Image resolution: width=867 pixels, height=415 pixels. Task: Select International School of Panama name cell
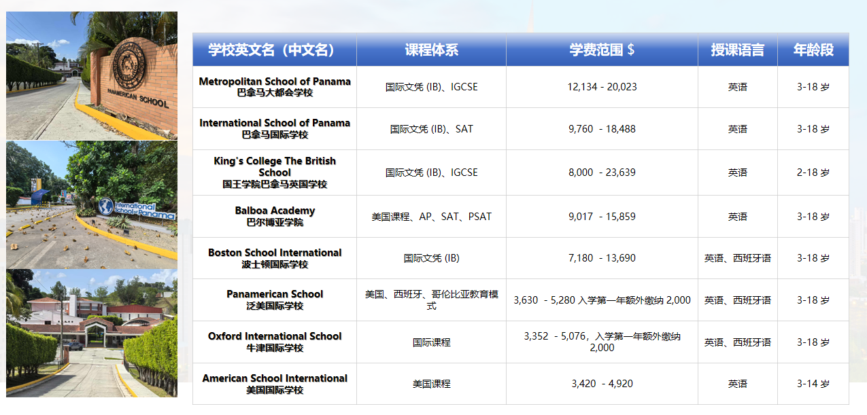coord(275,128)
